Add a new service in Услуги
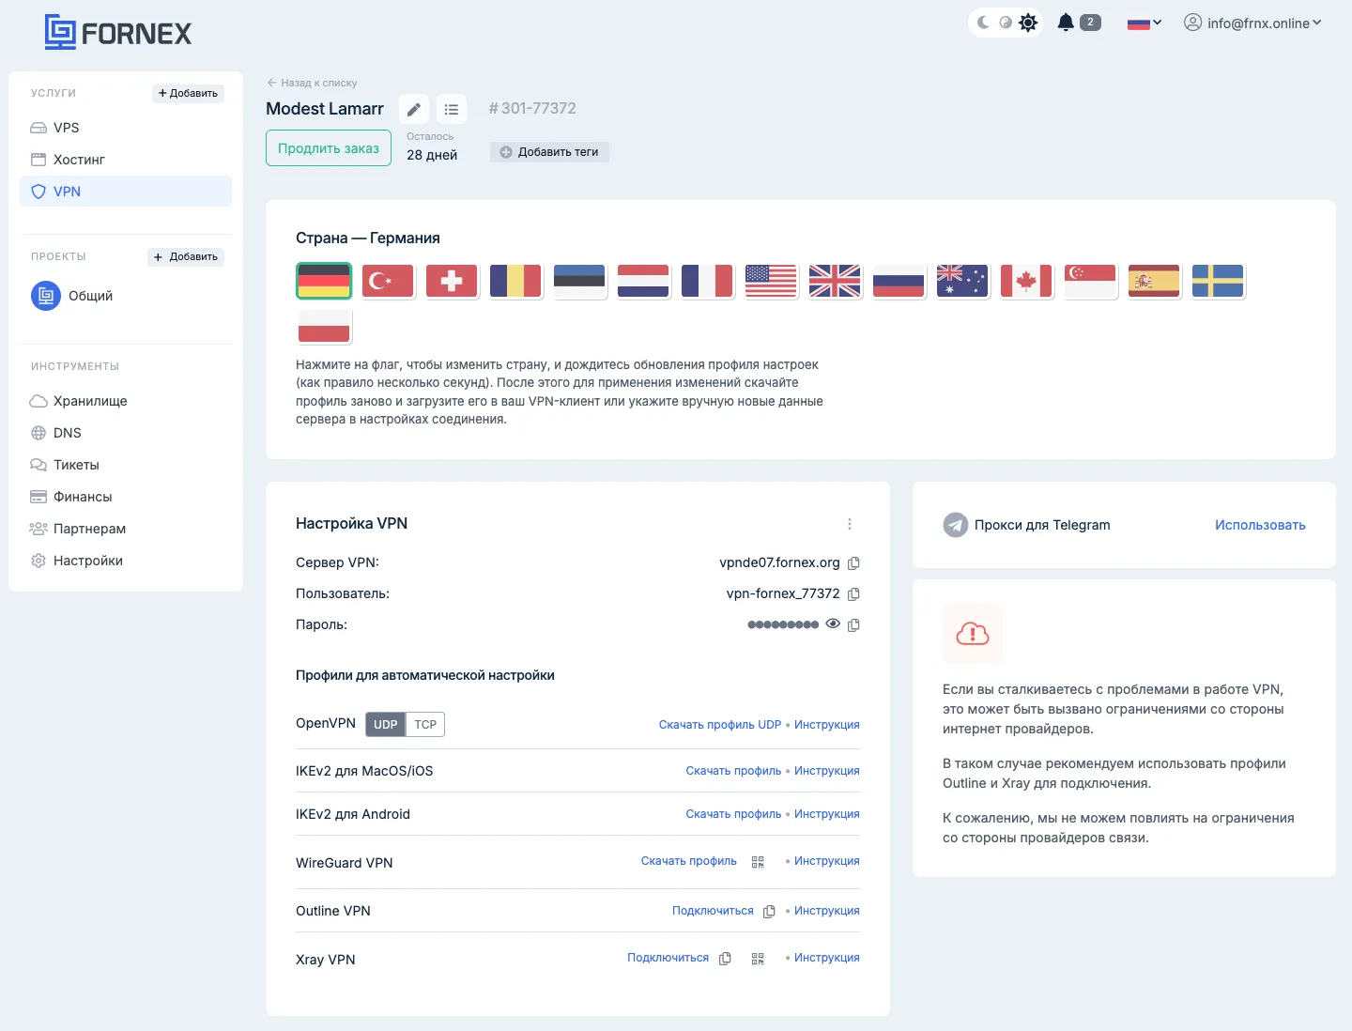The height and width of the screenshot is (1031, 1352). click(x=188, y=93)
